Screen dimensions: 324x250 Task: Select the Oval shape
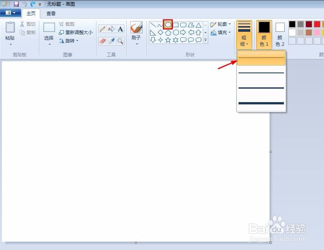pos(168,25)
